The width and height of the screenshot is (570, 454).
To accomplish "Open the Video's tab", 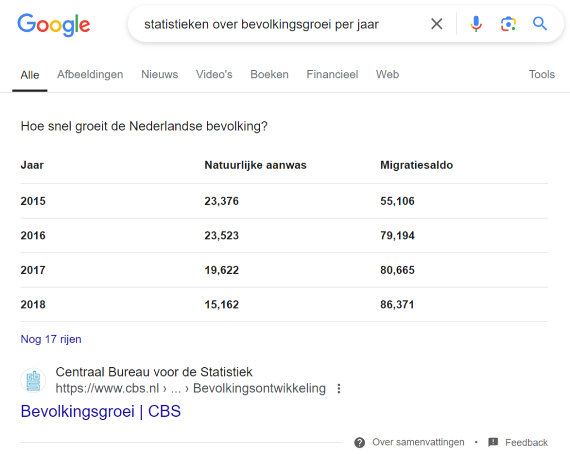I will (x=214, y=75).
